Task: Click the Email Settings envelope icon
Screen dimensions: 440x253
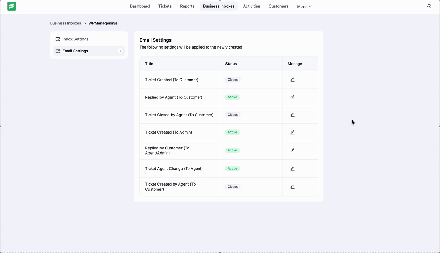Action: coord(57,51)
